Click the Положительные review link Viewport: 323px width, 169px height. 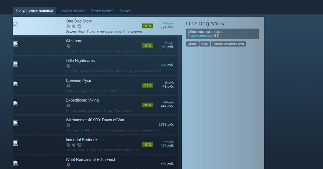pyautogui.click(x=200, y=36)
